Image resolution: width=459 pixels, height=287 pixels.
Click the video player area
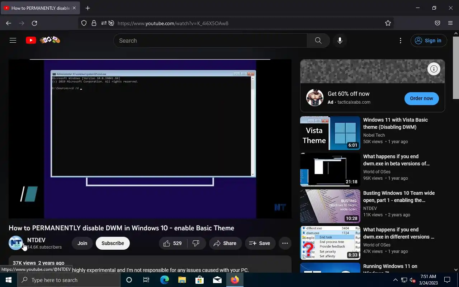click(x=150, y=139)
